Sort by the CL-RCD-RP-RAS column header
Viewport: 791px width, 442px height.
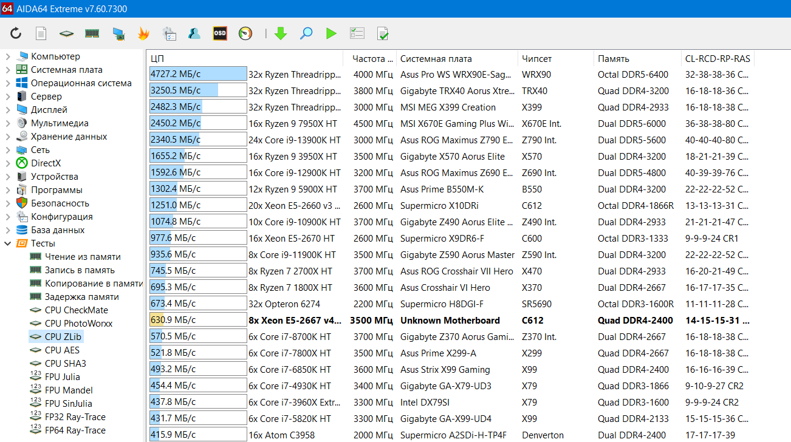(x=717, y=59)
